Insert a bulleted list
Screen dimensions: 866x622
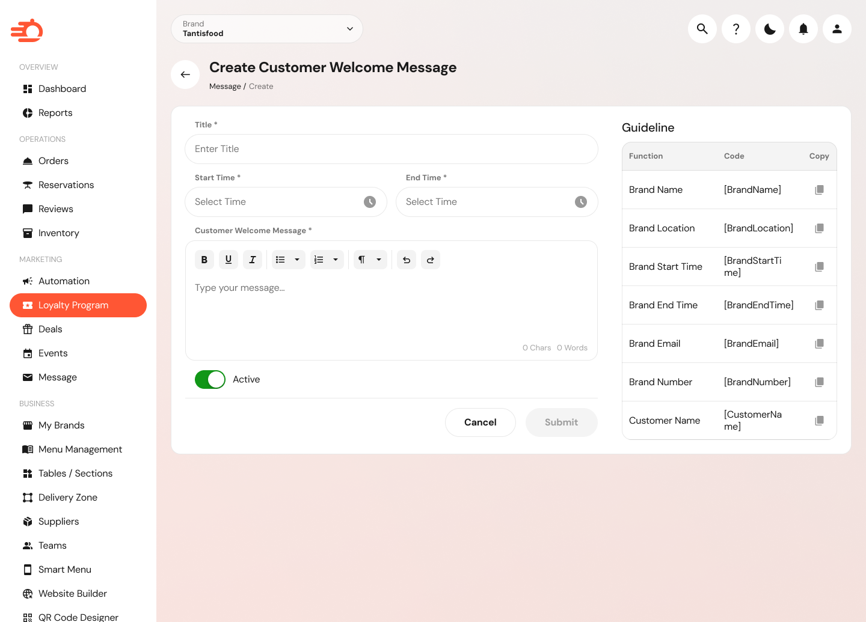280,260
